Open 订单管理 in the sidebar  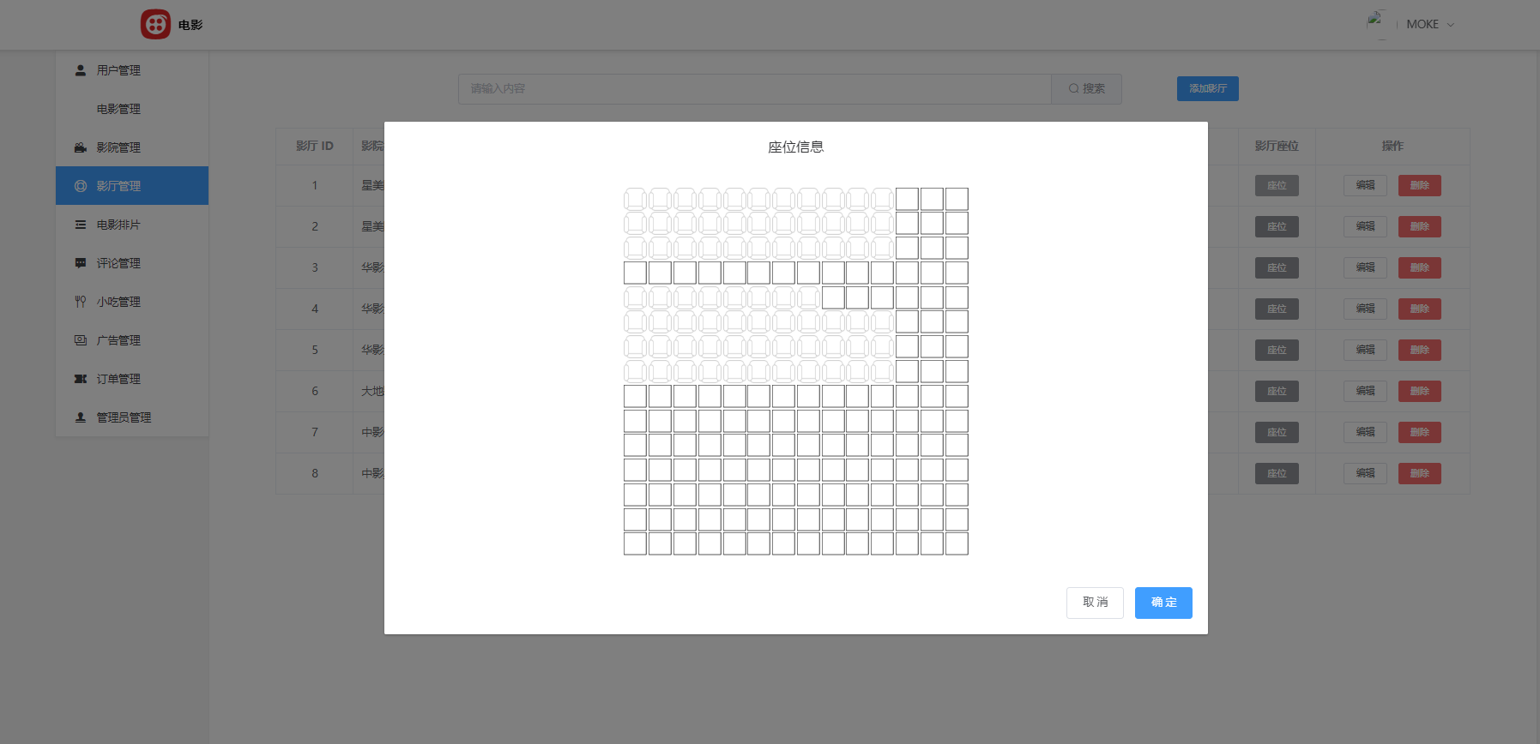coord(132,379)
